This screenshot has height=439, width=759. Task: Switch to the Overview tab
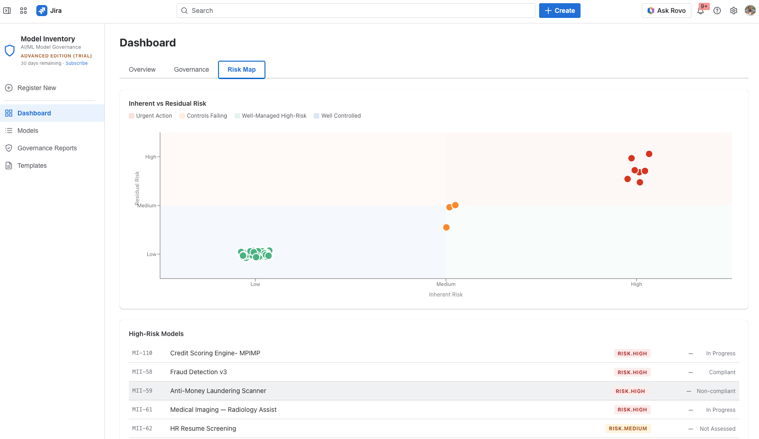[x=142, y=69]
